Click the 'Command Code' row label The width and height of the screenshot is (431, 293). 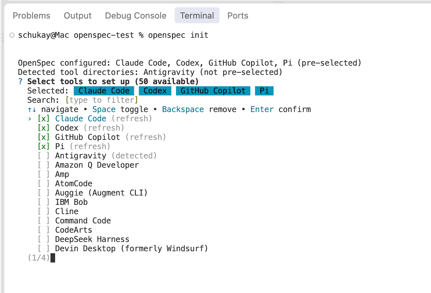(83, 221)
